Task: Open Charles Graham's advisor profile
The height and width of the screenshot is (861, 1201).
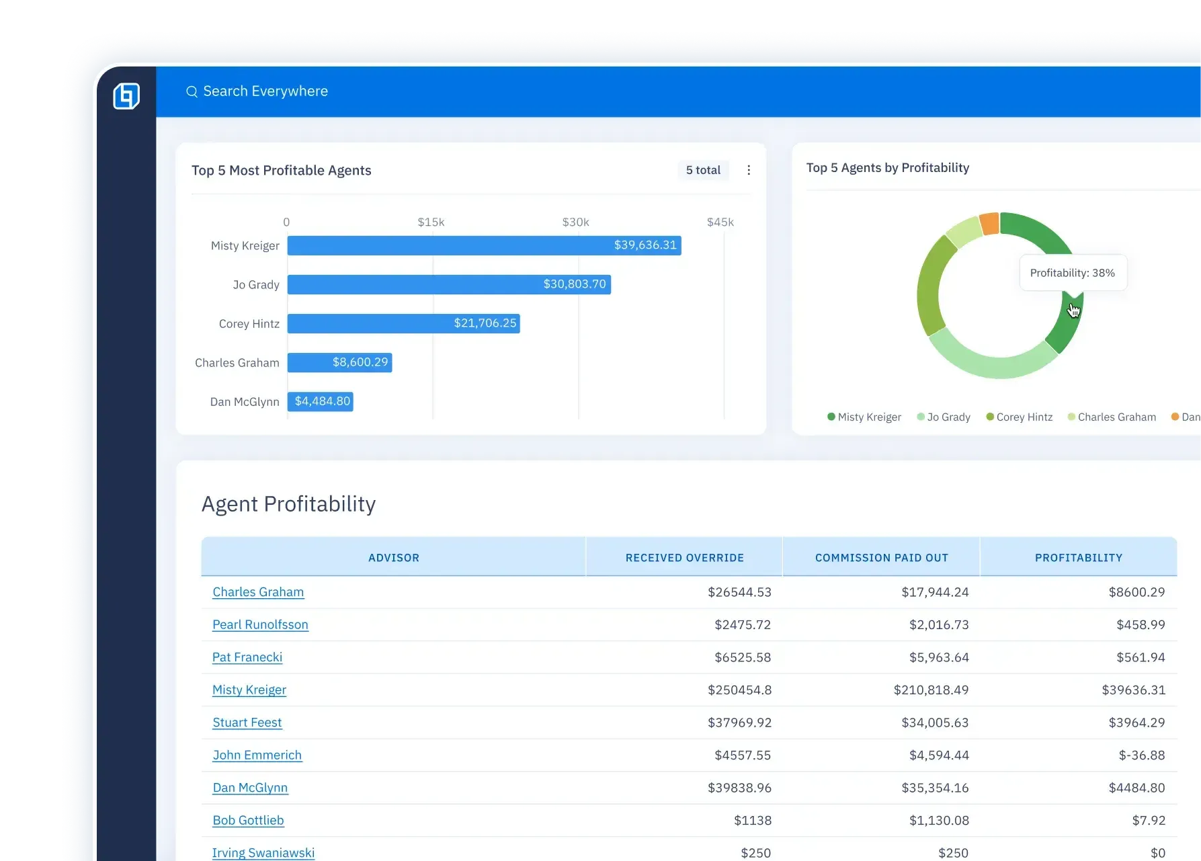Action: pos(258,592)
